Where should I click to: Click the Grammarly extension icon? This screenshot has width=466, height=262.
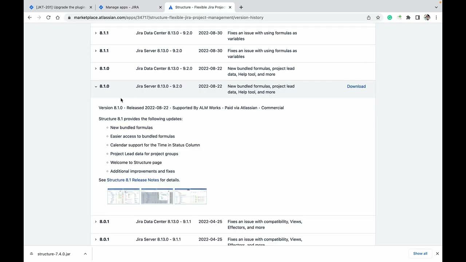pos(390,17)
